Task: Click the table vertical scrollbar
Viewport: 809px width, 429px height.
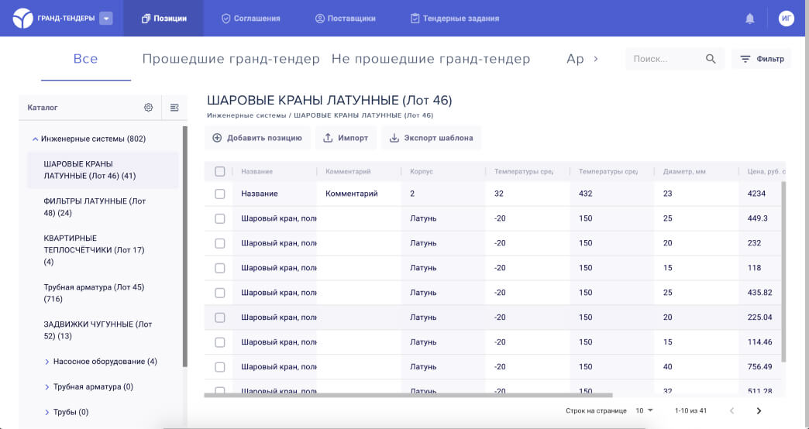Action: [x=783, y=272]
